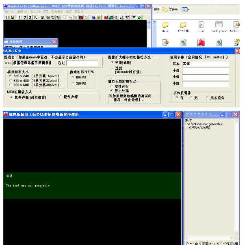Viewport: 247px width, 245px height.
Task: Select 320 x 240 screen size
Action: click(x=11, y=76)
